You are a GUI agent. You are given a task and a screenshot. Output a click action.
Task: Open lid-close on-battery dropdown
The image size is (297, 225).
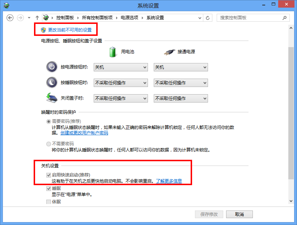tap(121, 98)
